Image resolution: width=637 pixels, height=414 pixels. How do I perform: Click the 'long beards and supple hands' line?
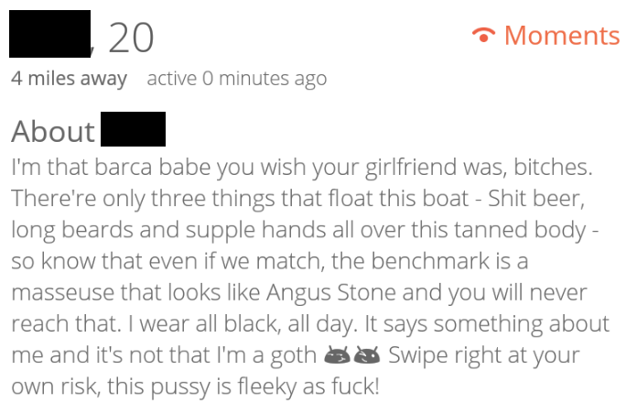click(305, 230)
